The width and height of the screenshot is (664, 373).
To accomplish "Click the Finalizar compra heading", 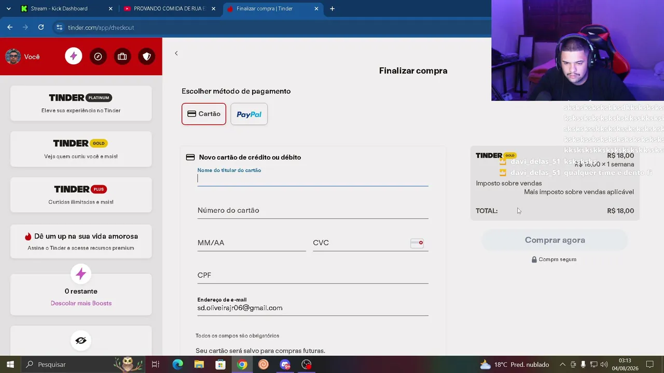I will point(413,71).
